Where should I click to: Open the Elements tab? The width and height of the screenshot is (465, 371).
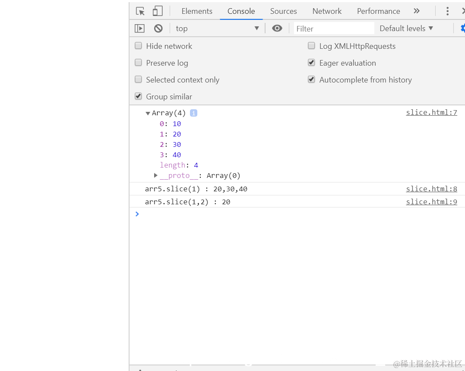(x=197, y=11)
